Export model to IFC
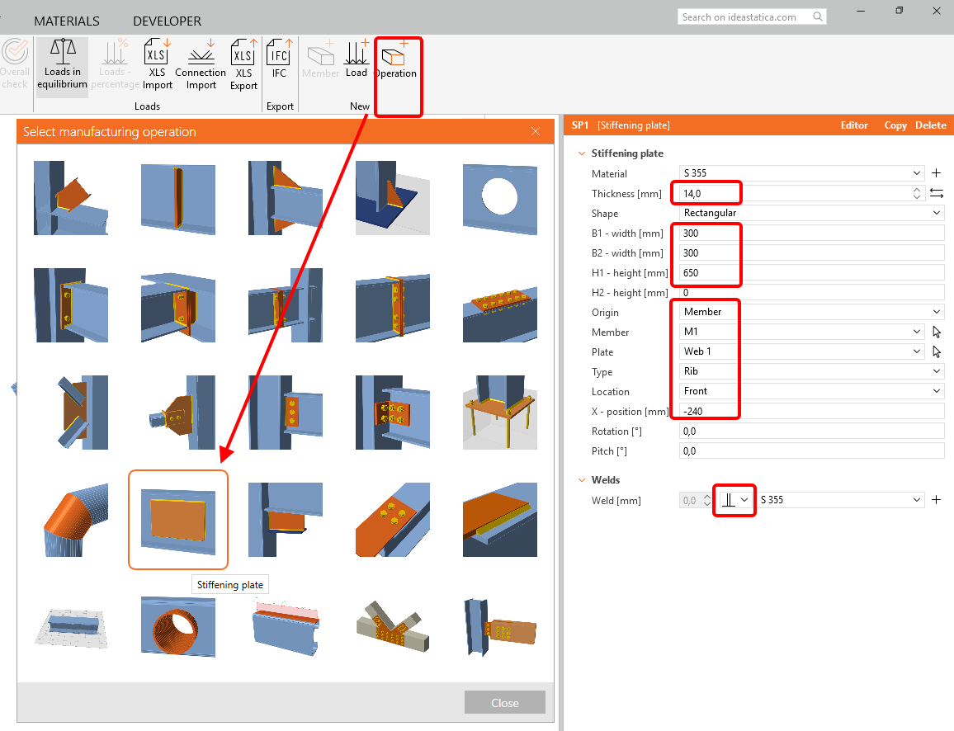Image resolution: width=954 pixels, height=731 pixels. point(279,59)
